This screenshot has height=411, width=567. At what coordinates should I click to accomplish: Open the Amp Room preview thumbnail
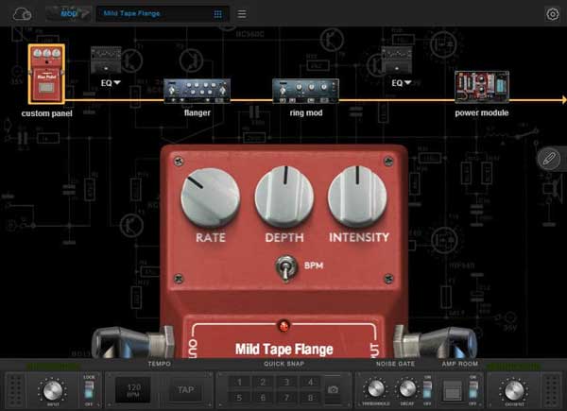(453, 390)
